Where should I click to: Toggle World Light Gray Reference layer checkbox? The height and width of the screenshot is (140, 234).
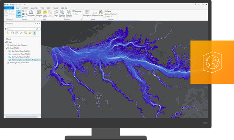8,45
